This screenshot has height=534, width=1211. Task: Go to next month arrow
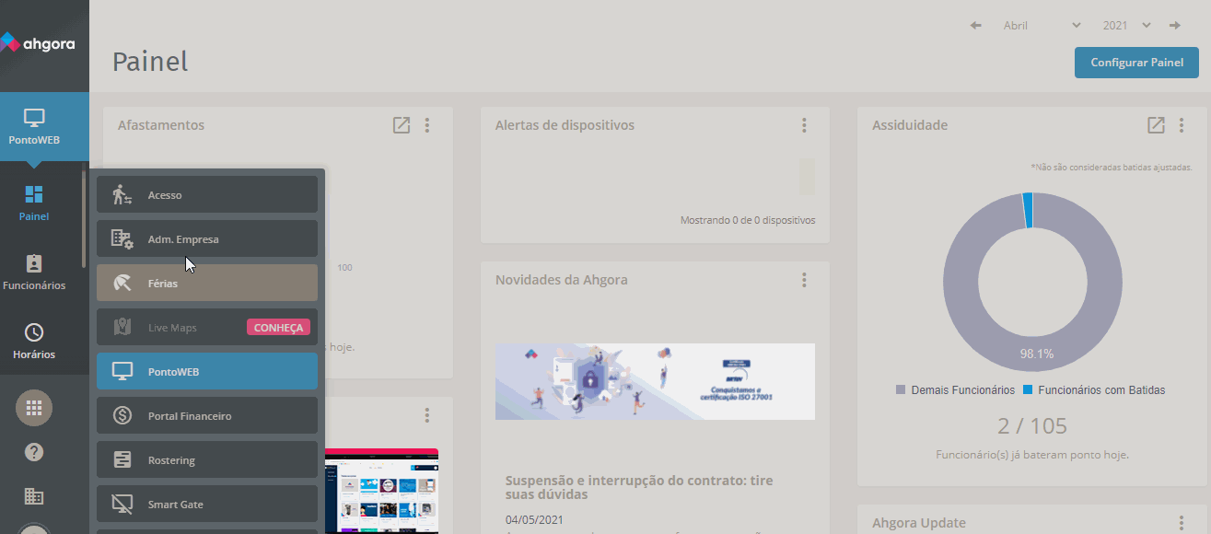[1175, 26]
